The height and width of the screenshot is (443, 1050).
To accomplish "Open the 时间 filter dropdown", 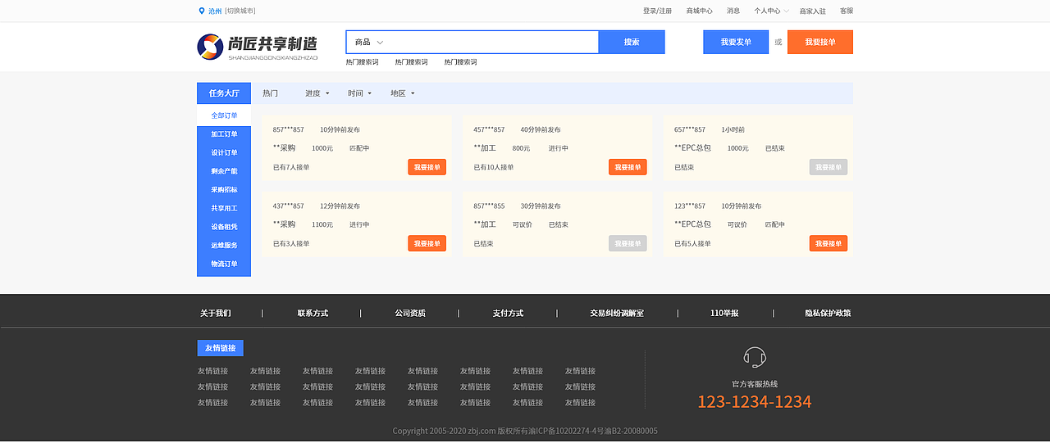I will pos(360,93).
